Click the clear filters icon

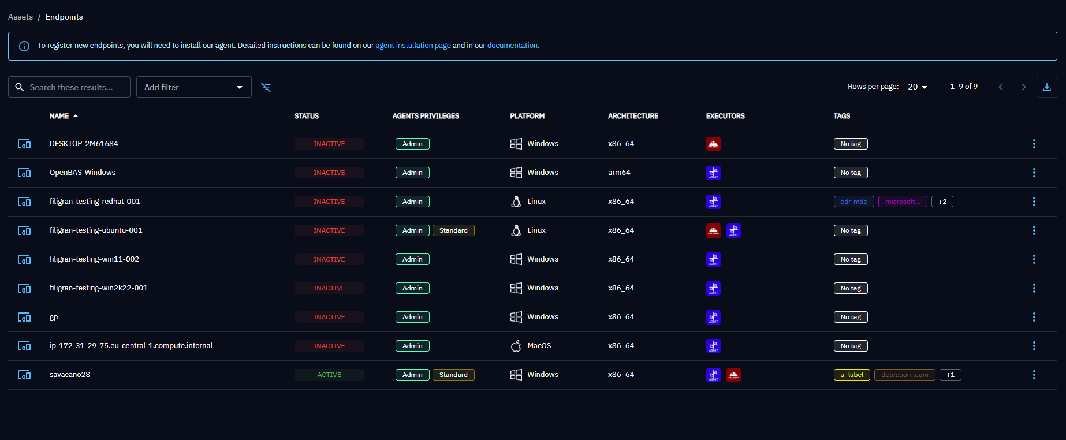[266, 87]
